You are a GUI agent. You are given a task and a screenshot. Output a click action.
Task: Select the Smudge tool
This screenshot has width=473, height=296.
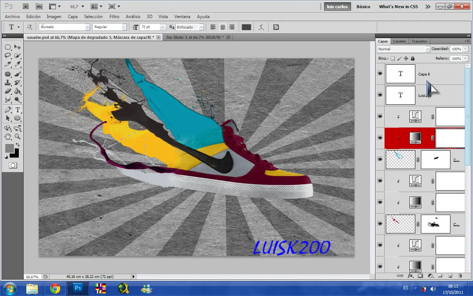pos(8,100)
